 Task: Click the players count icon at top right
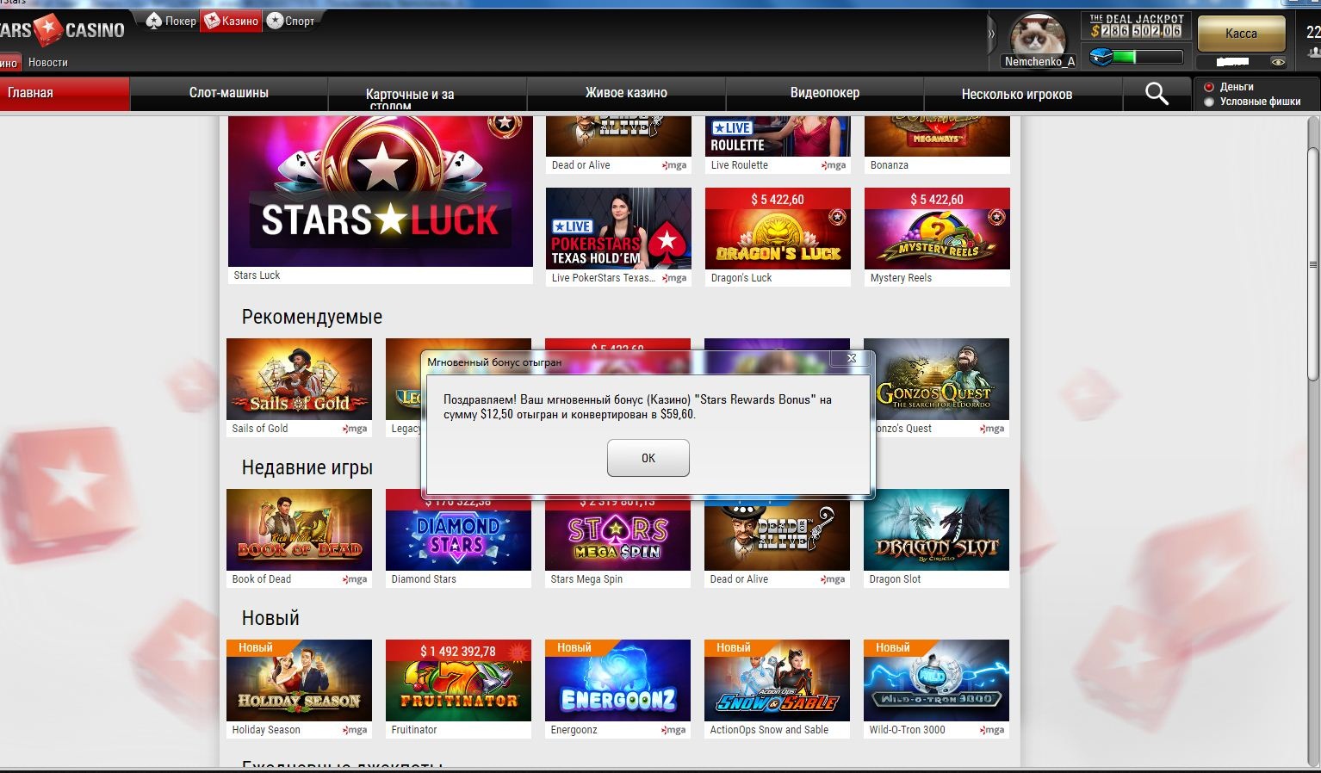[x=1313, y=53]
